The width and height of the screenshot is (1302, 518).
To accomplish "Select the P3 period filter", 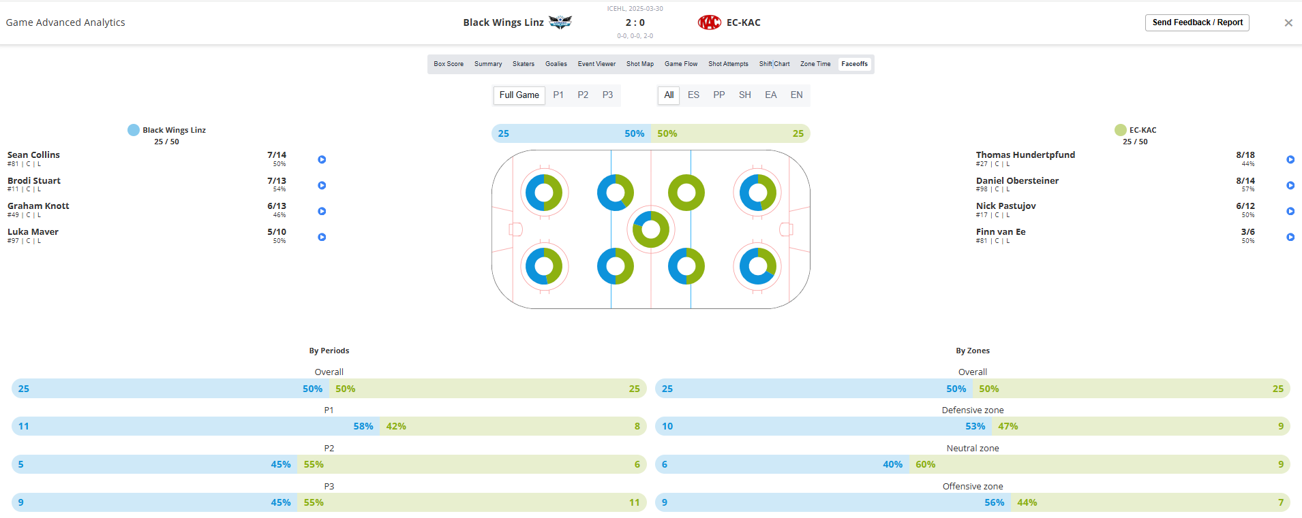I will click(607, 95).
